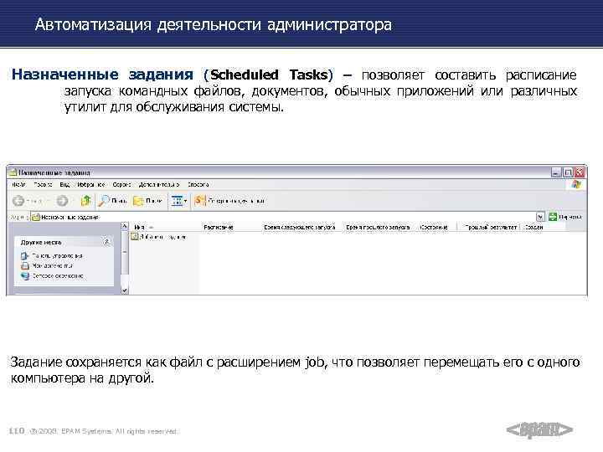Click the My Documents icon in sidebar

[25, 265]
